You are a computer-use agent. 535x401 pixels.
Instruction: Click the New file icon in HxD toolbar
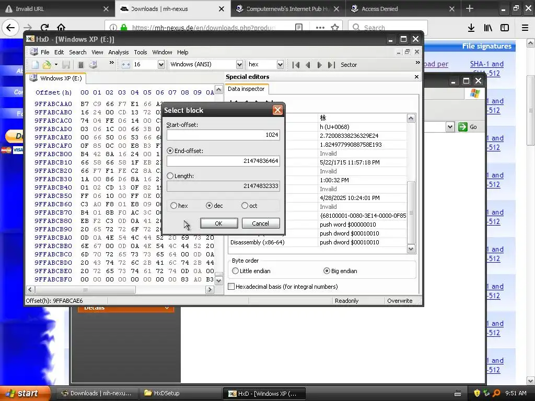point(35,64)
